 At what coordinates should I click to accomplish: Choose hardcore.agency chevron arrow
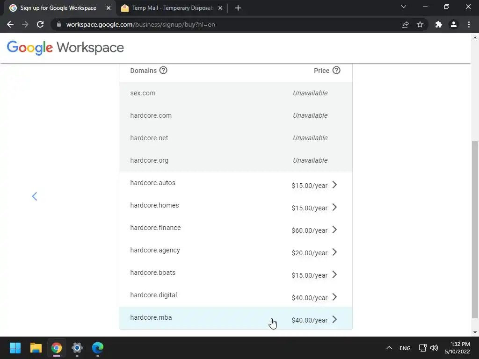334,252
